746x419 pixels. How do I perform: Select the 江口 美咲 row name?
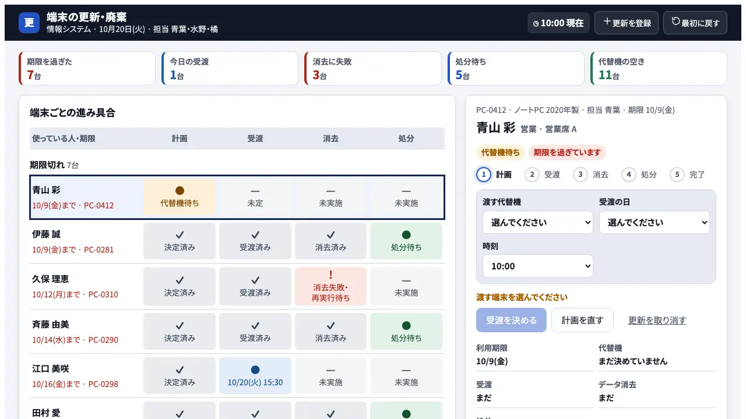click(x=51, y=369)
